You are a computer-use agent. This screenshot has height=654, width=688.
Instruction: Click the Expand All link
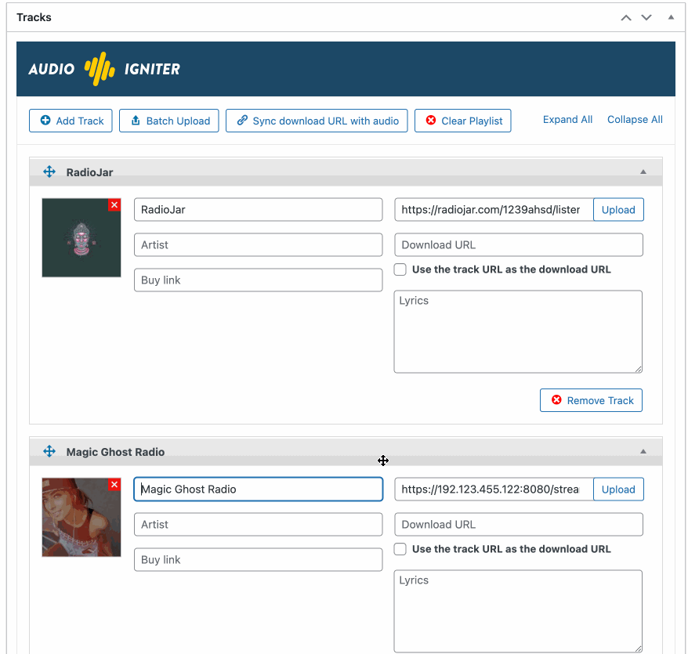567,119
